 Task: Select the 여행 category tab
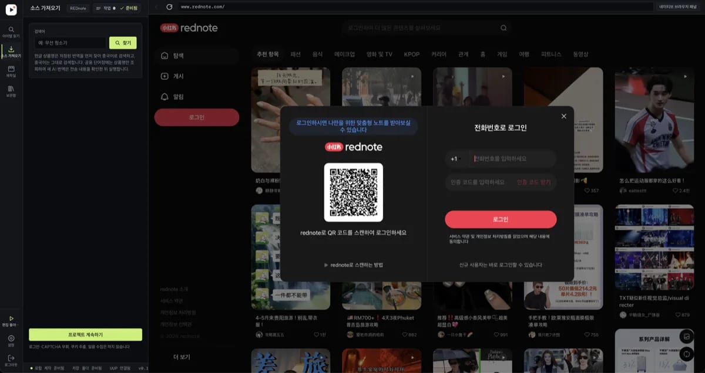(x=523, y=54)
